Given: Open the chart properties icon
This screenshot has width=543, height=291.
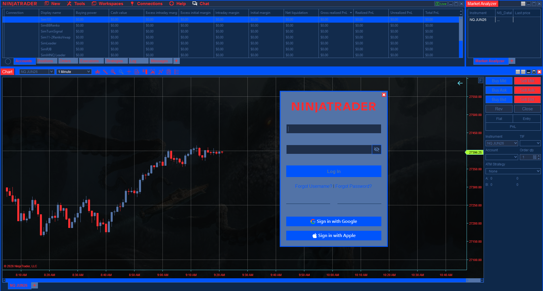Looking at the screenshot, I should click(169, 72).
